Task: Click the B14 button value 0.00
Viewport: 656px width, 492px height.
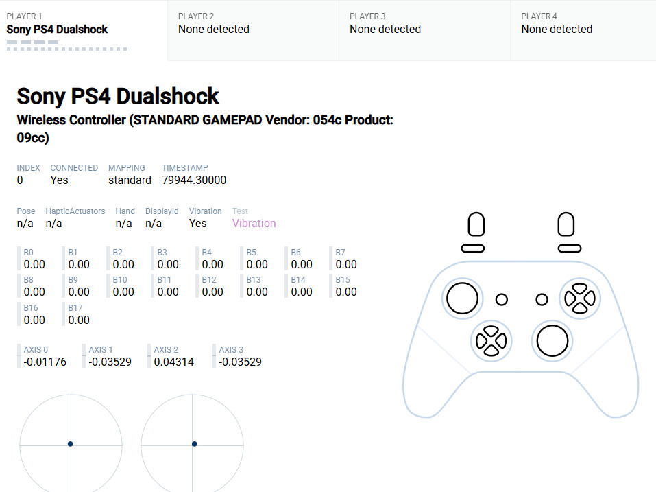Action: [302, 292]
